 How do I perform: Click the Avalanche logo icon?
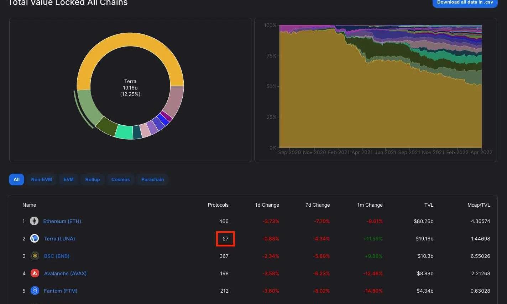pos(35,273)
